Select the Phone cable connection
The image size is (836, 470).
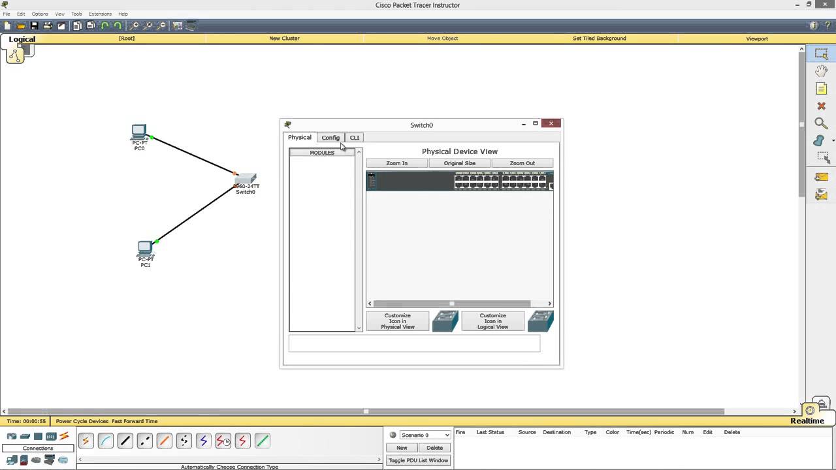[184, 441]
